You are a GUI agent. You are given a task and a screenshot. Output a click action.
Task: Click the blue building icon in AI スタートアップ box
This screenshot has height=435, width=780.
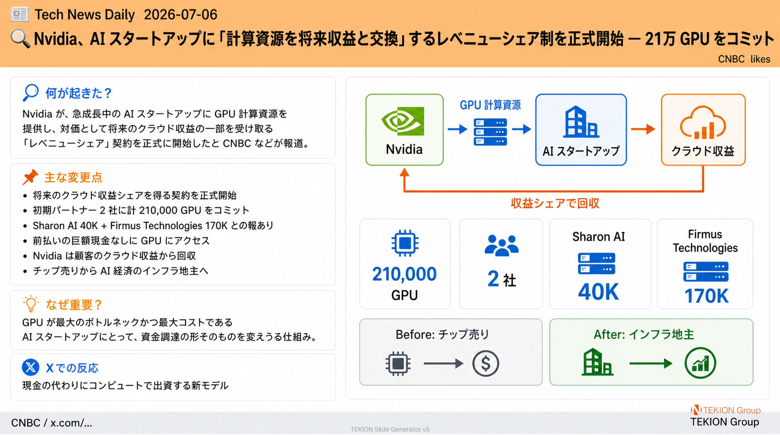click(x=581, y=121)
